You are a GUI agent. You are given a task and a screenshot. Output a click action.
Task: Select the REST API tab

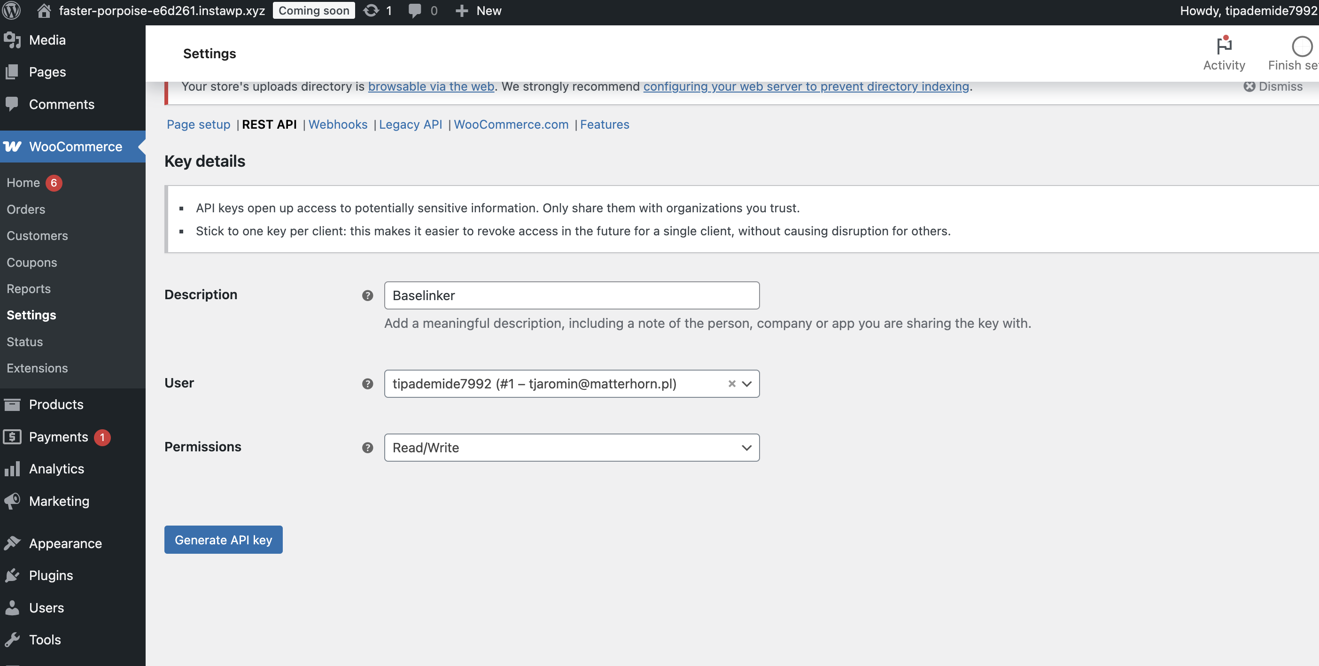tap(269, 124)
